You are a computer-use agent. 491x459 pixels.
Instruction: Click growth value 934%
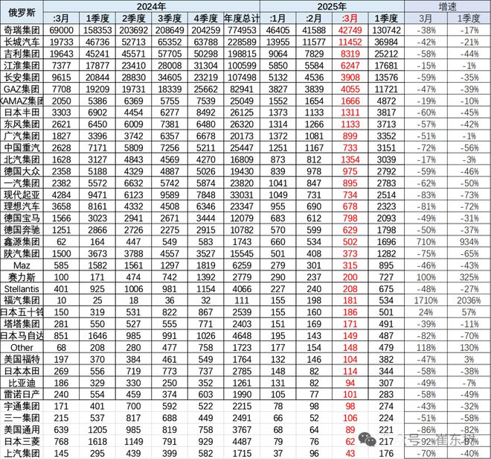click(469, 242)
